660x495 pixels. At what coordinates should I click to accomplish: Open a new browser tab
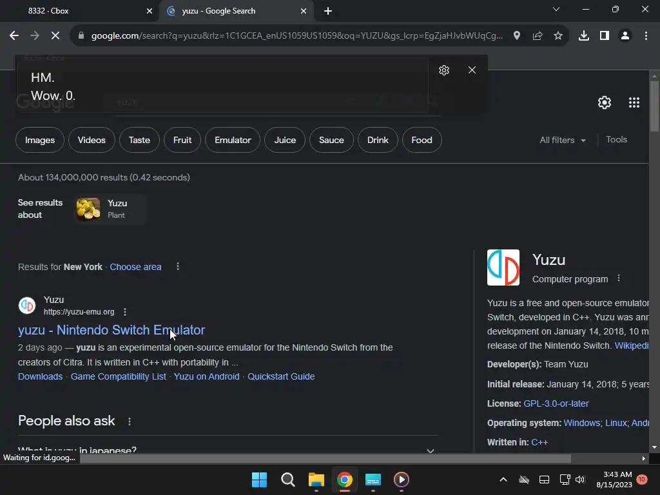coord(328,11)
